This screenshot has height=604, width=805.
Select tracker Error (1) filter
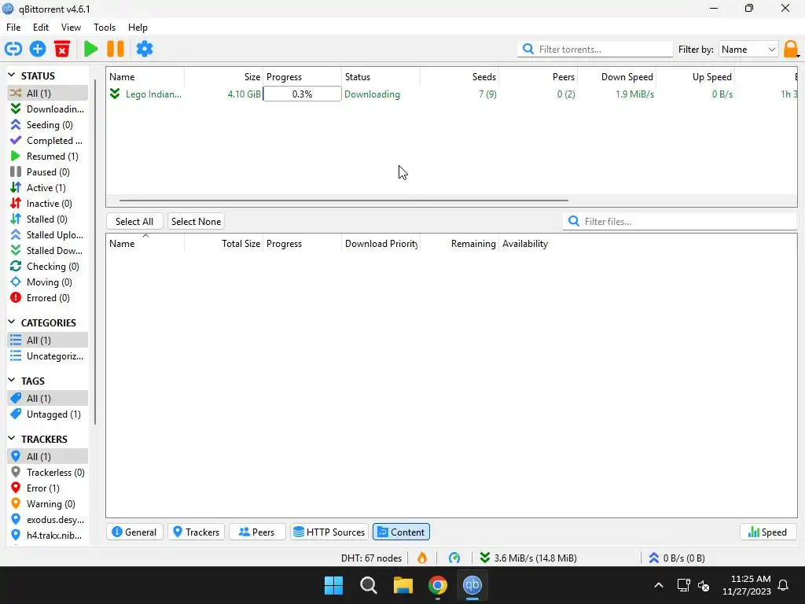[48, 488]
